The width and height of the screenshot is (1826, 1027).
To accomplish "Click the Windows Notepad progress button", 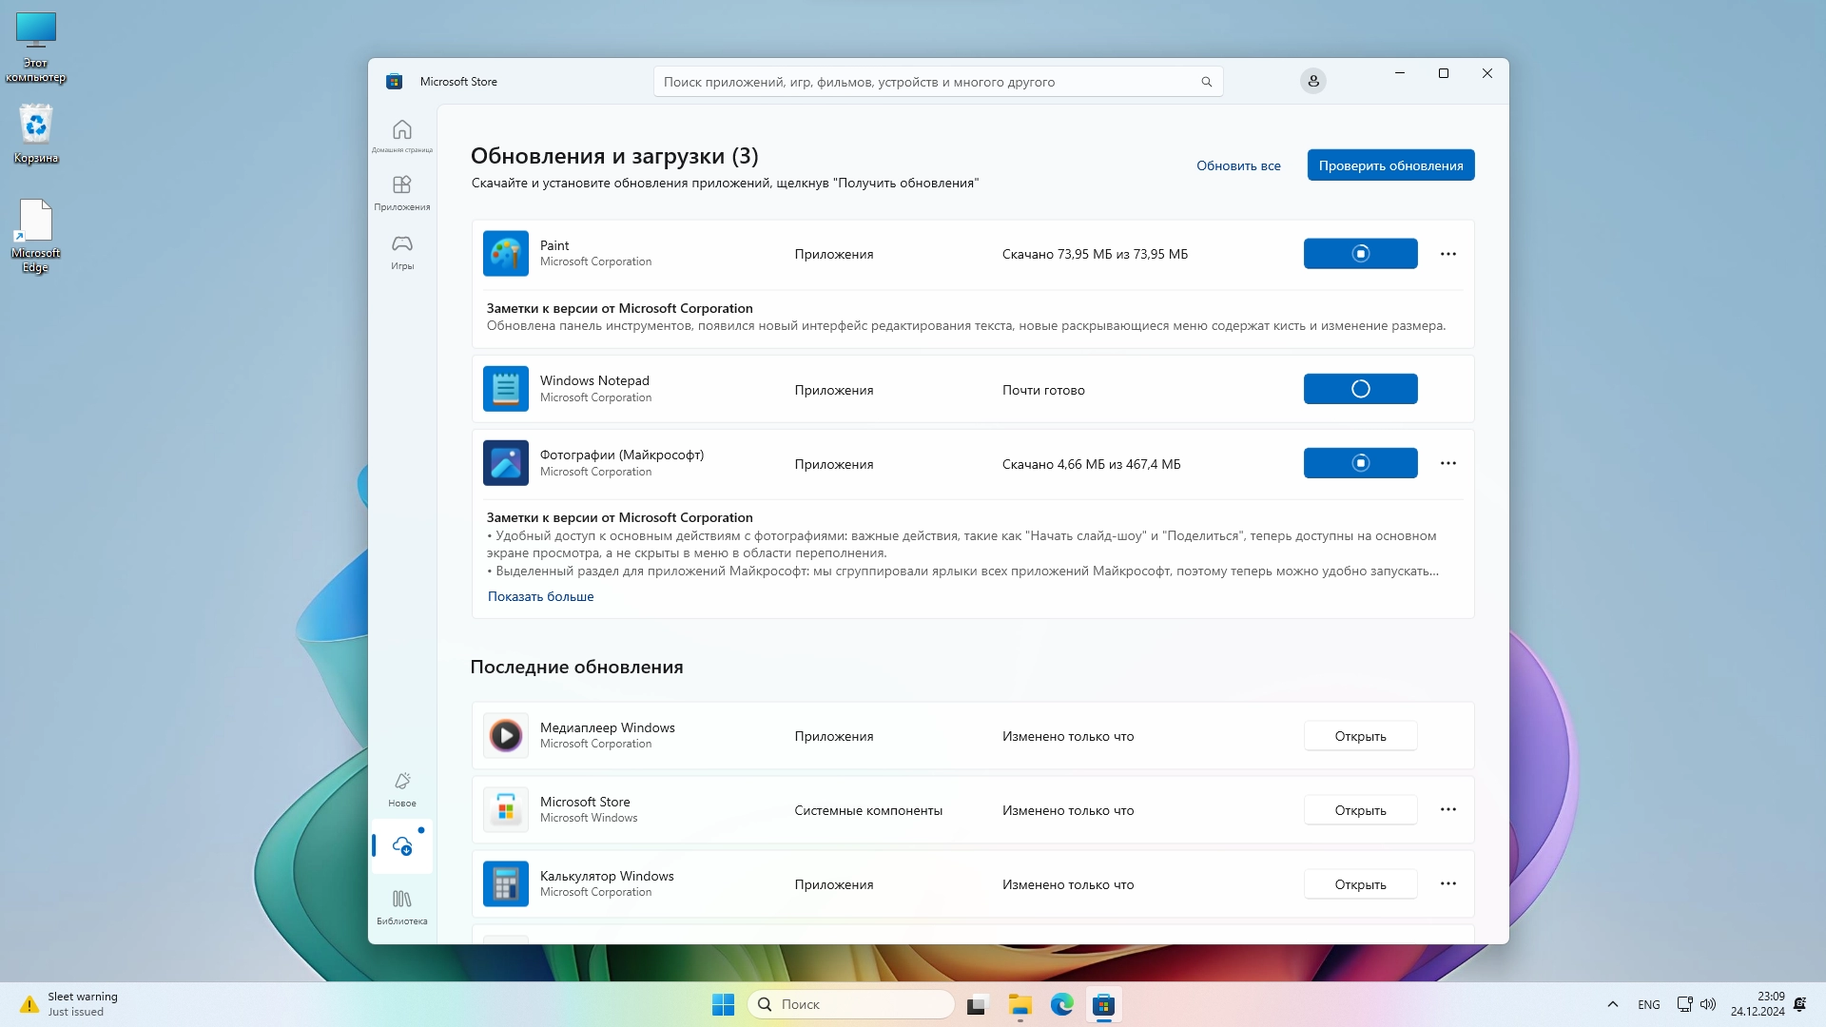I will pos(1360,389).
